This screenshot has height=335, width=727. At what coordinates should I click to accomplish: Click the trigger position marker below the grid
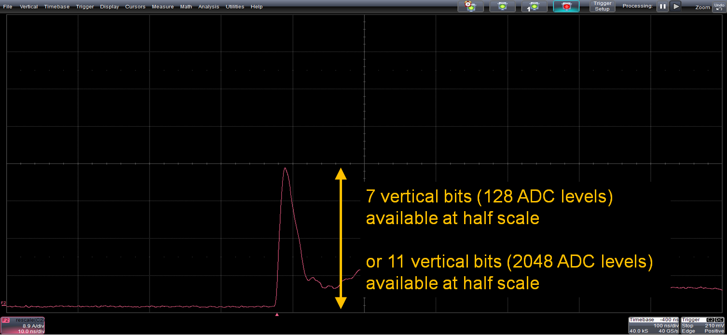click(277, 314)
